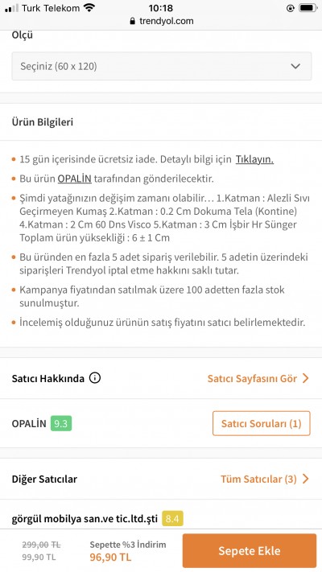Tap the chevron beside Tüm Satıcılar
The image size is (322, 572).
(x=306, y=479)
